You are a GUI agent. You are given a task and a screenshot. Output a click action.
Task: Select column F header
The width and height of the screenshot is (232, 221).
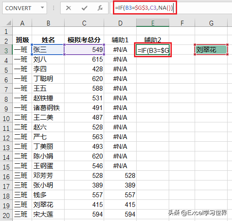pyautogui.click(x=182, y=23)
